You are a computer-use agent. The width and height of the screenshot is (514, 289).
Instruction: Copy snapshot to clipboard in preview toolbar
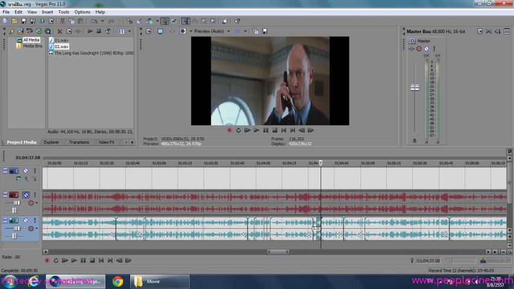[255, 31]
